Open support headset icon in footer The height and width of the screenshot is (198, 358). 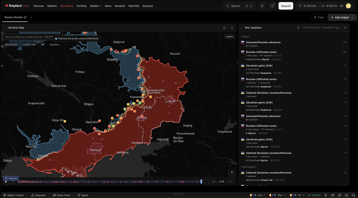tap(353, 195)
